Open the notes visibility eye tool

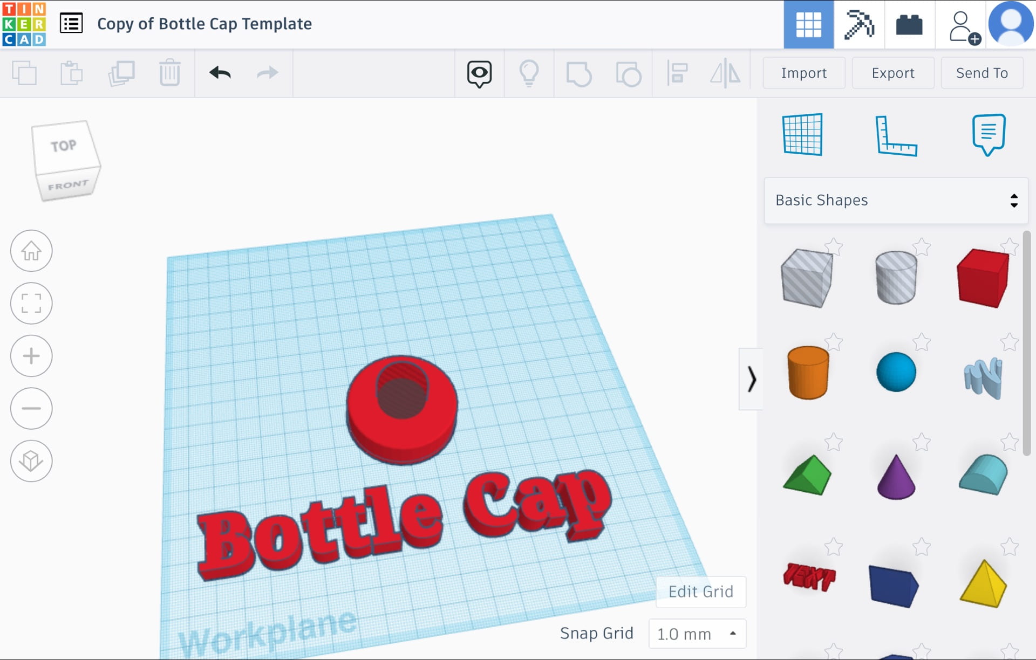click(479, 74)
